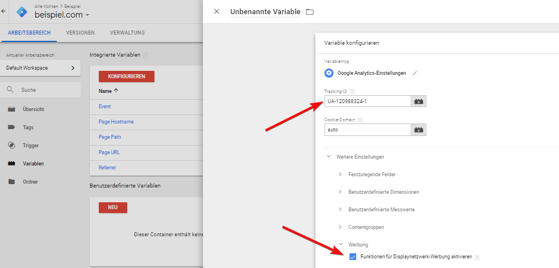Open the Page Path variable link

tap(110, 137)
